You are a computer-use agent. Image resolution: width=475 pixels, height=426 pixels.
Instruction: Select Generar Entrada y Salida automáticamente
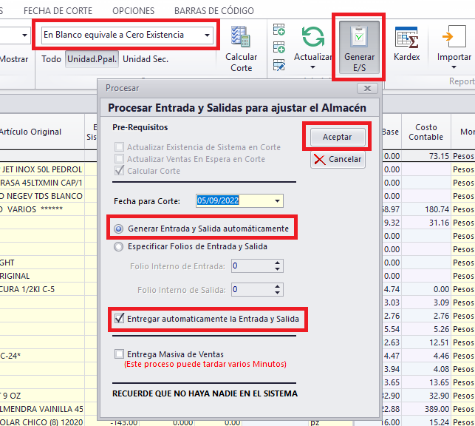click(x=118, y=229)
